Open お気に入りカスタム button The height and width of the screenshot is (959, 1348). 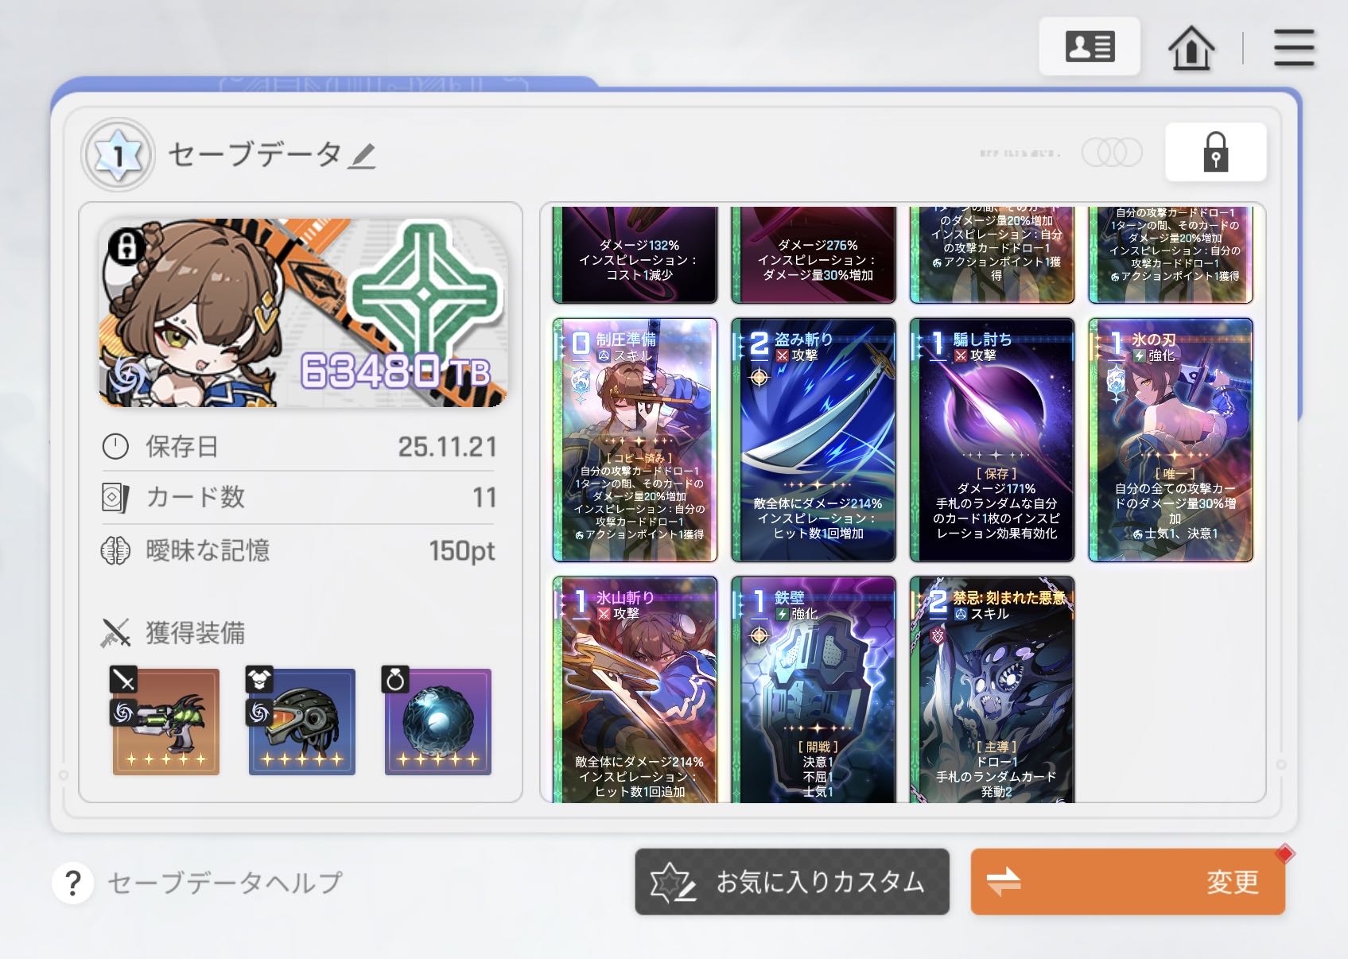coord(792,882)
